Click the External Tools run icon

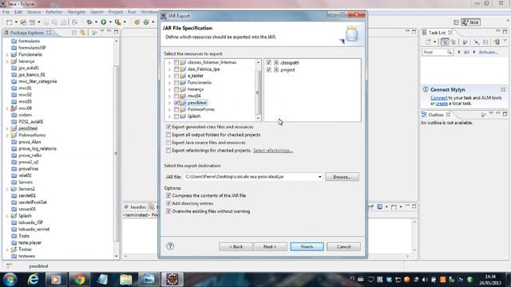(117, 22)
